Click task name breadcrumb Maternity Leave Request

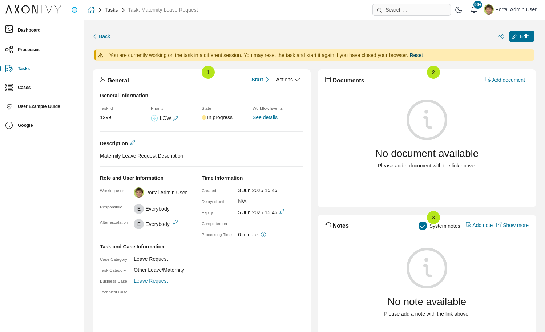coord(163,10)
